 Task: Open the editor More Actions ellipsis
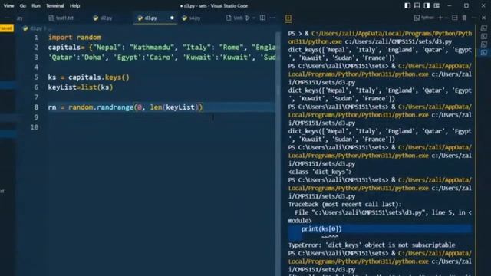[272, 18]
